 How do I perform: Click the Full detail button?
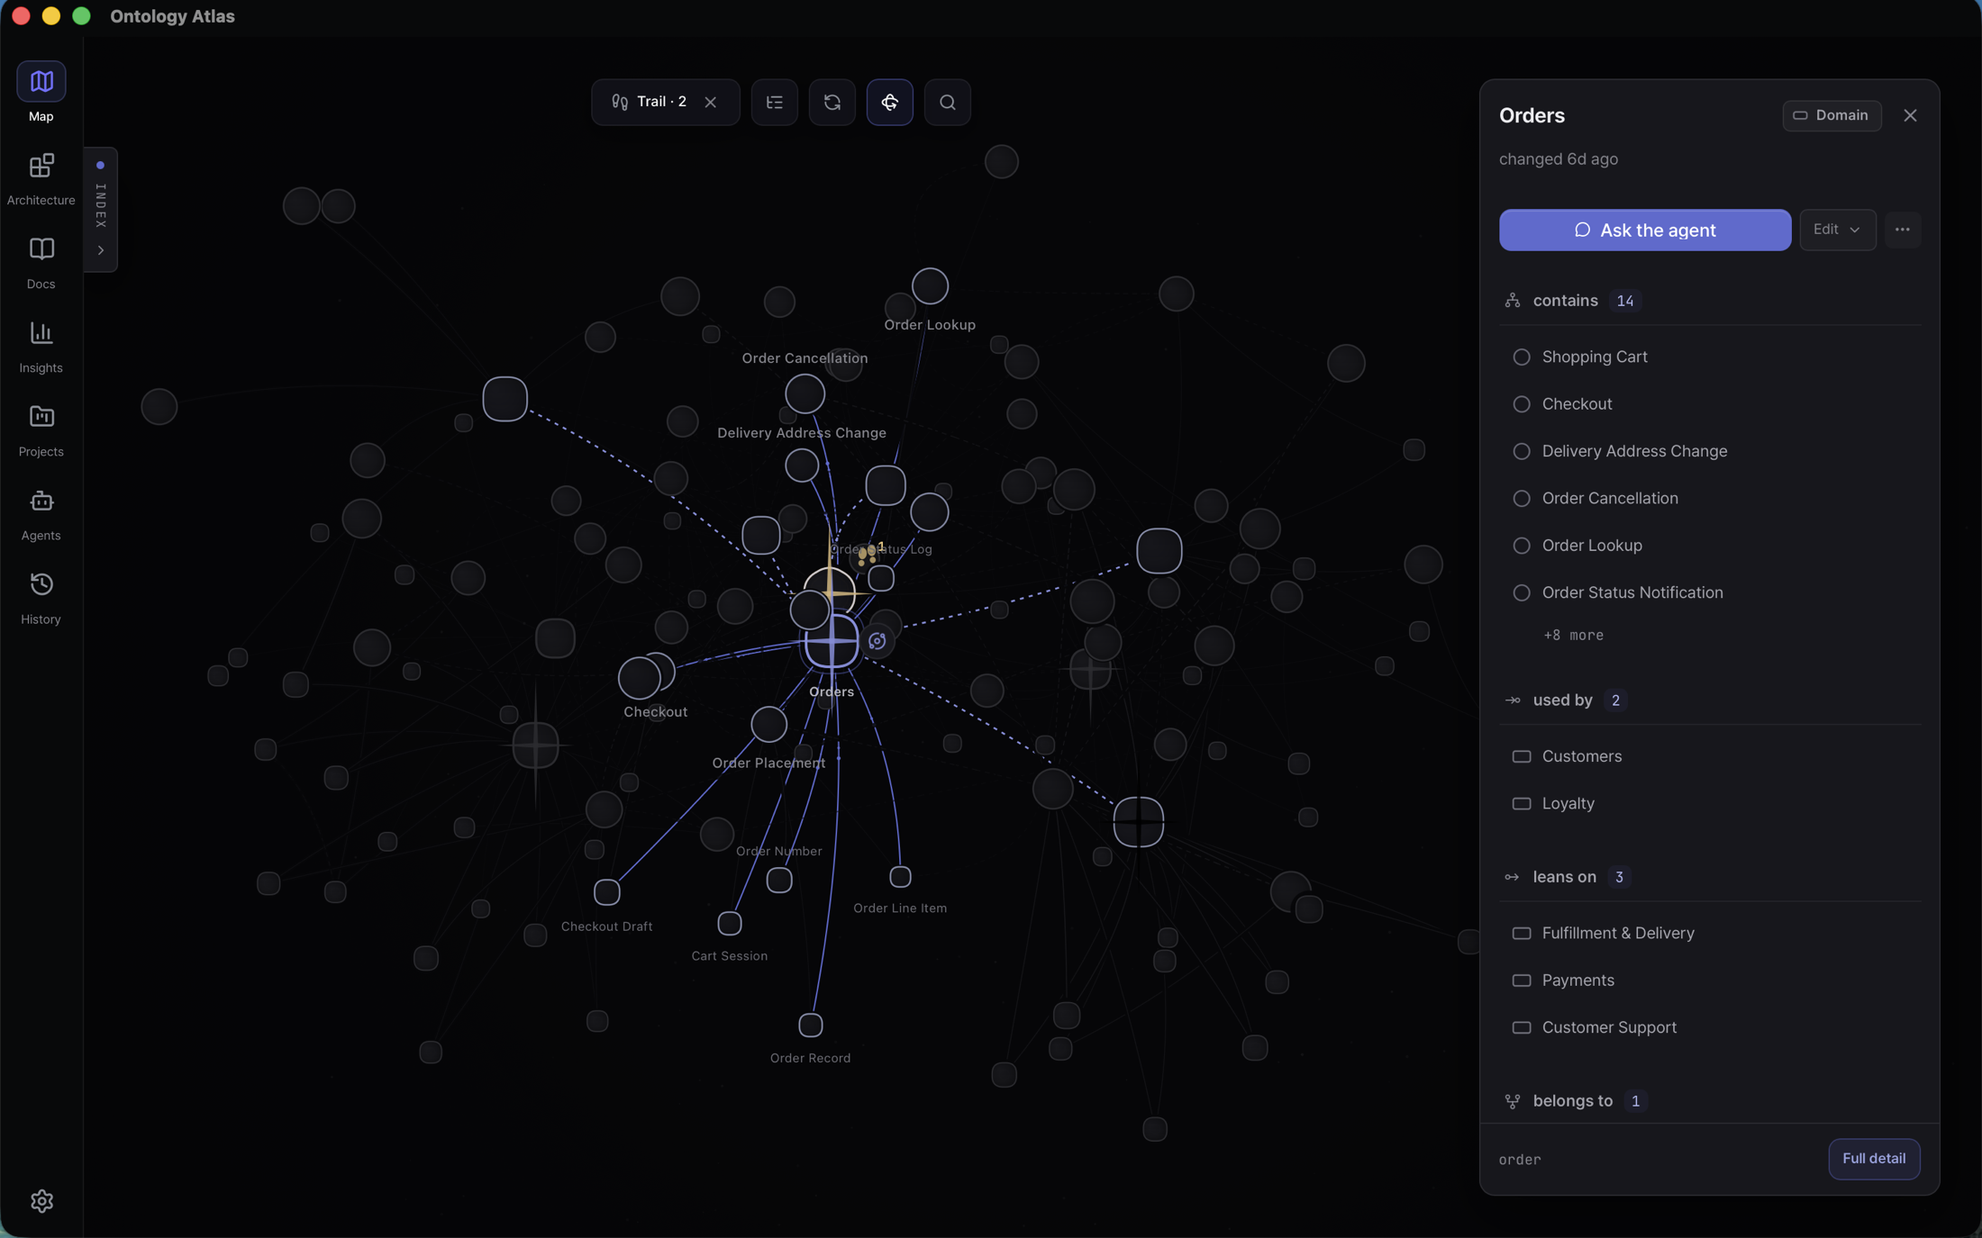[1874, 1159]
